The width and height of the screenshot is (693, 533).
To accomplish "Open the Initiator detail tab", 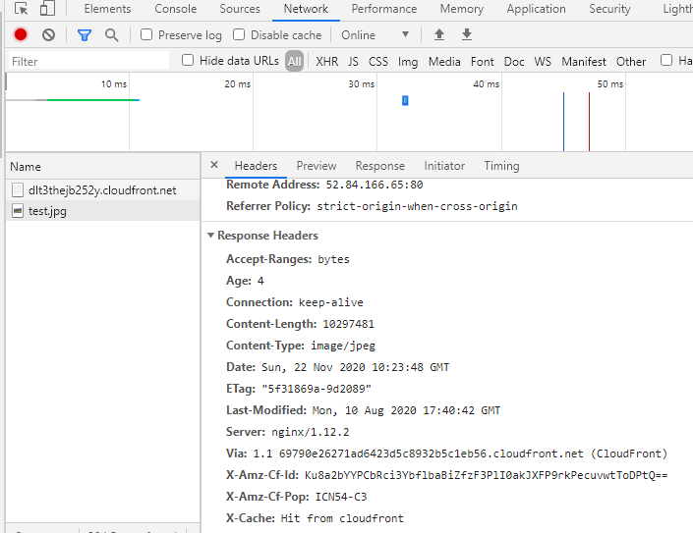I will pyautogui.click(x=444, y=166).
